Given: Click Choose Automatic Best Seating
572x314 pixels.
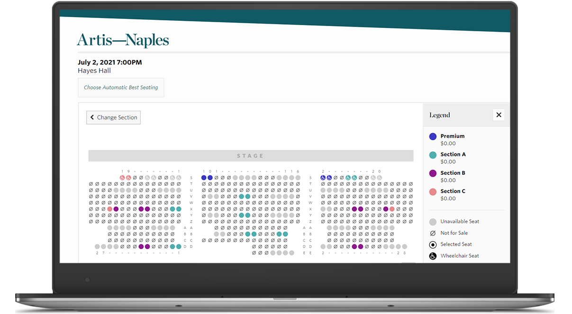Looking at the screenshot, I should [x=121, y=87].
